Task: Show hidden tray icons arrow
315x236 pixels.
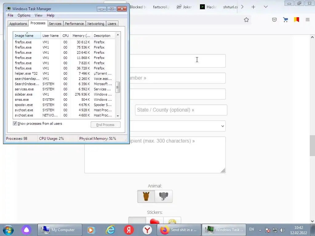Action: [x=260, y=230]
